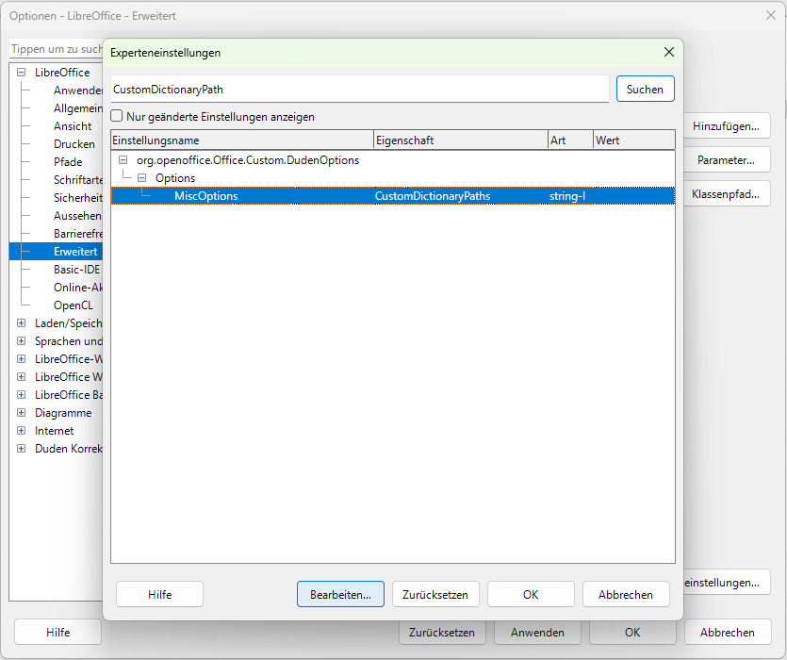Click the Eigenschaft column header
The height and width of the screenshot is (660, 787).
click(460, 140)
